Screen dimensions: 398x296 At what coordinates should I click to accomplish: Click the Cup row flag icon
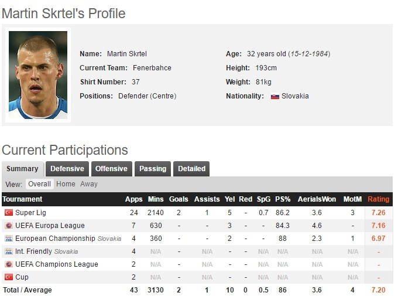(x=8, y=277)
